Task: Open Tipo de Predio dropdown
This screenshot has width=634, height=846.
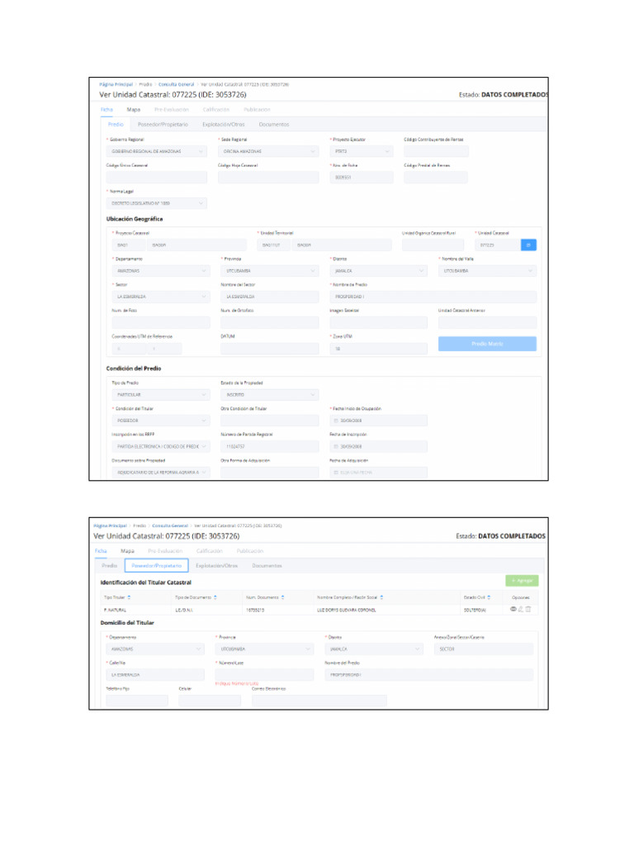Action: tap(161, 395)
